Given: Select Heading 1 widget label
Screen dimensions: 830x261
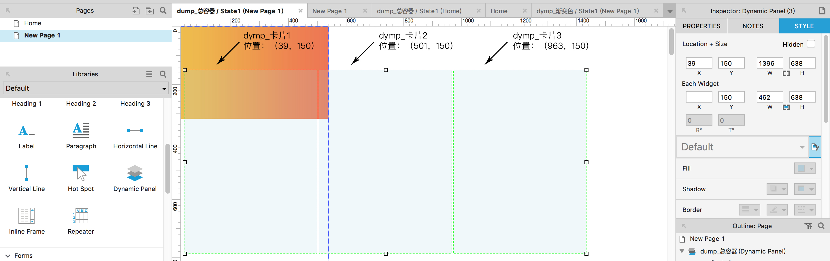Looking at the screenshot, I should click(27, 103).
